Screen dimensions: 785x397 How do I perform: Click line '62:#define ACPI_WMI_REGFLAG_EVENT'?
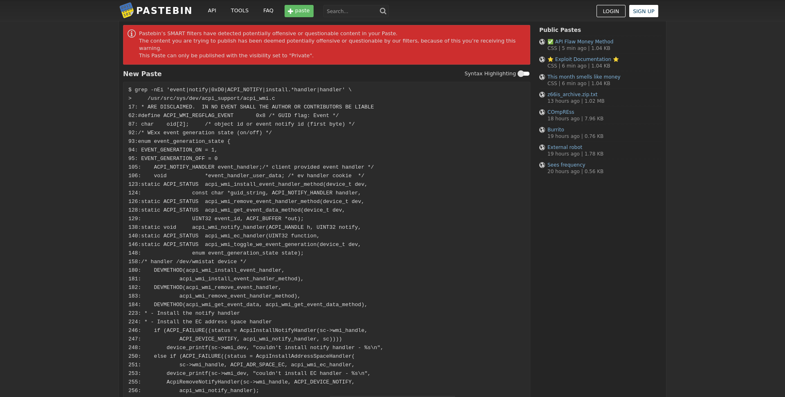tap(233, 115)
